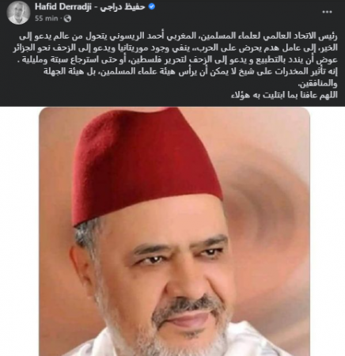Click the short line والمنافقين
Viewport: 345px width, 356px height.
pos(318,84)
